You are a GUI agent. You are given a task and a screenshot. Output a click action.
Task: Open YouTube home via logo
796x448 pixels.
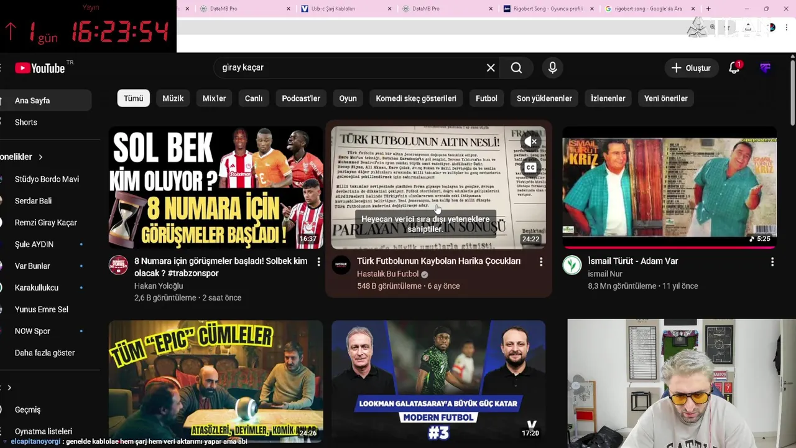(40, 68)
